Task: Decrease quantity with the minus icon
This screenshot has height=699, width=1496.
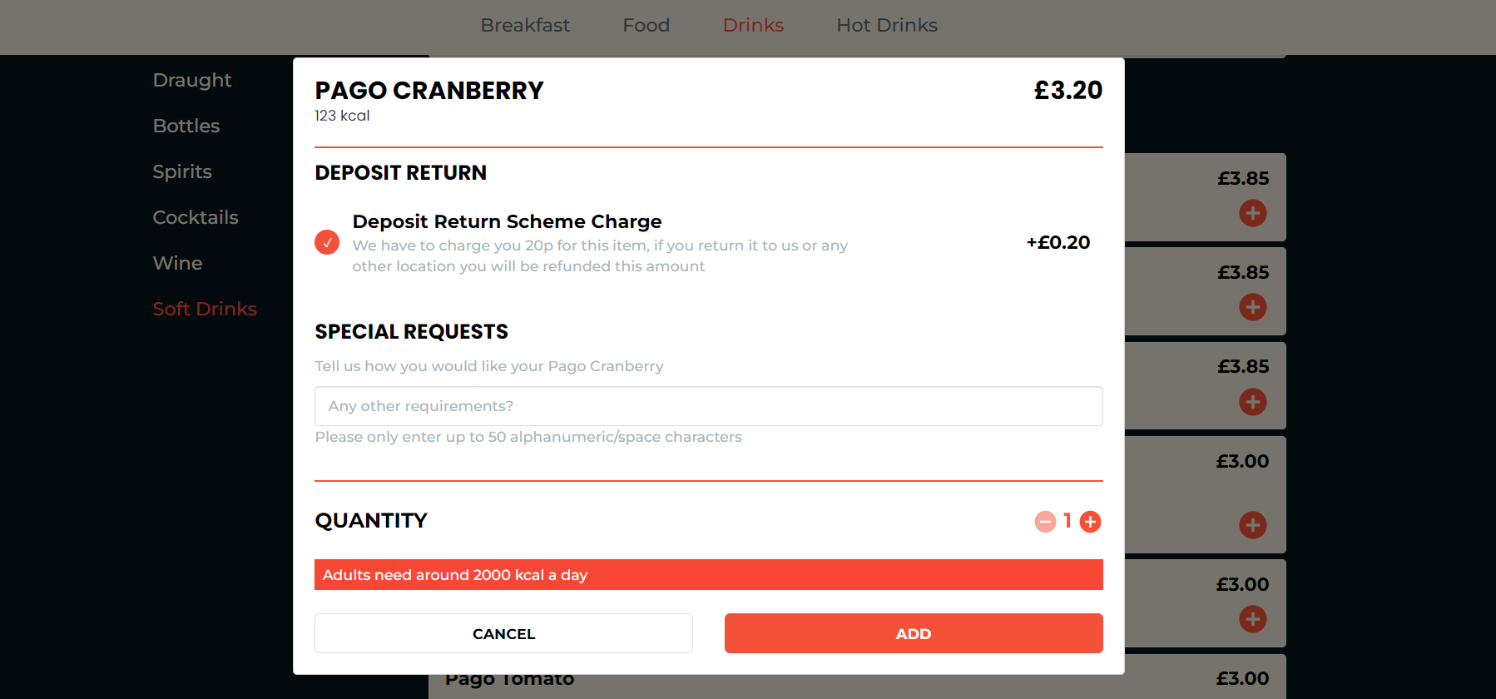Action: coord(1045,522)
